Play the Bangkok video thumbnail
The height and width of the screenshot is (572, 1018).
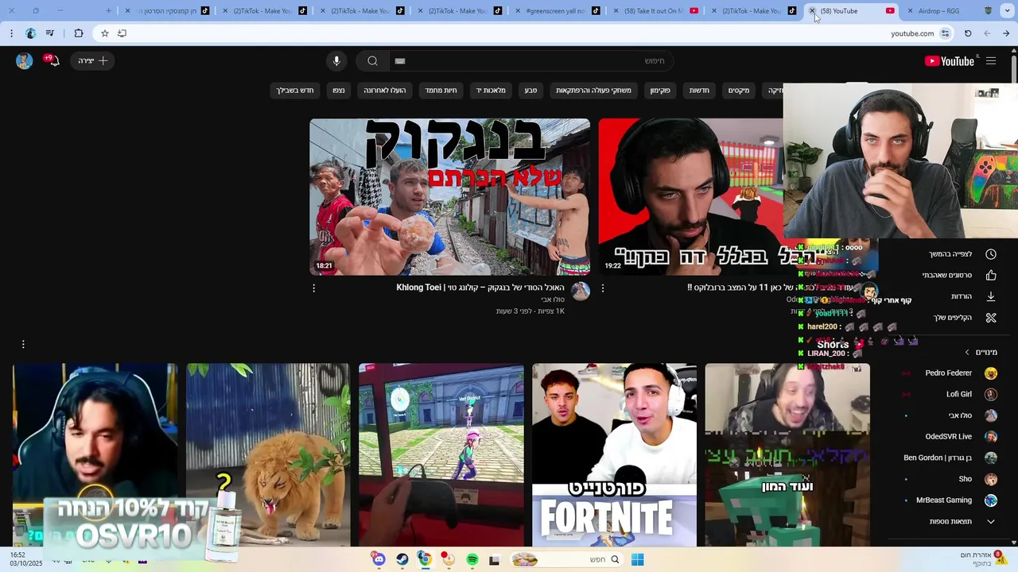[x=449, y=197]
